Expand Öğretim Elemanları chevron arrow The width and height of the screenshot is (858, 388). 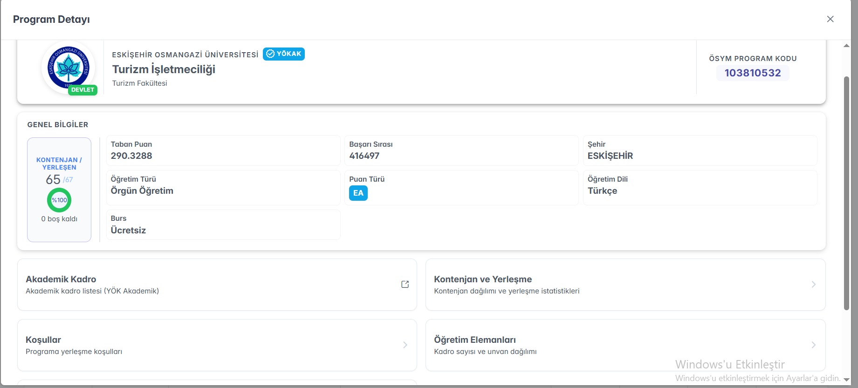click(813, 345)
